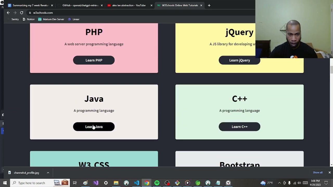The image size is (333, 187).
Task: Click the Learn C++ button
Action: pyautogui.click(x=240, y=127)
